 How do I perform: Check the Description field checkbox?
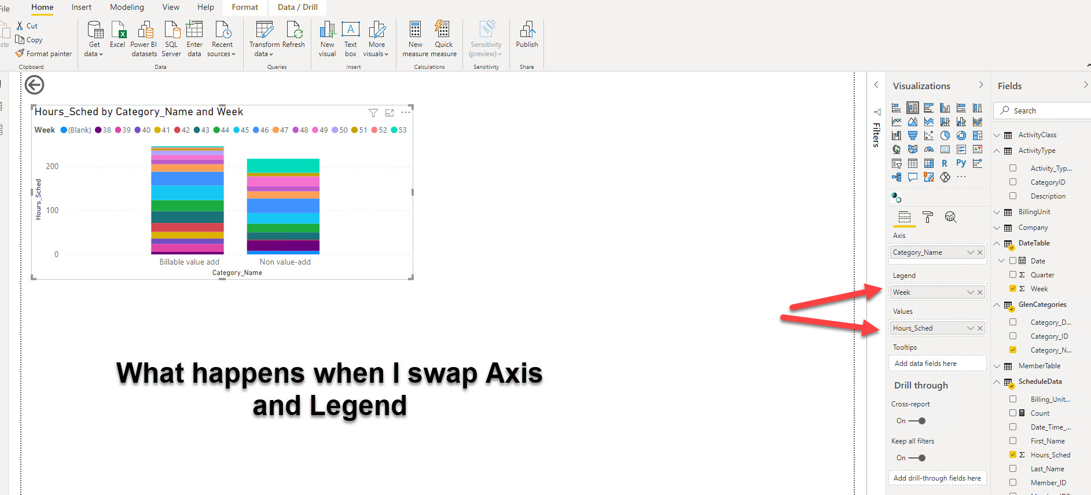point(1013,196)
